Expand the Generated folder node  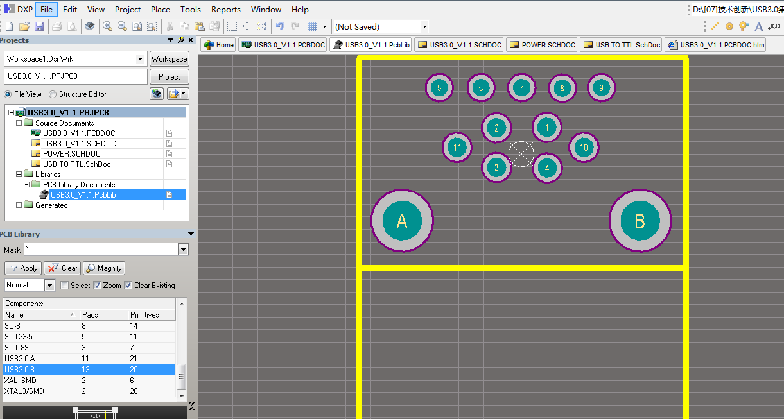[x=19, y=205]
